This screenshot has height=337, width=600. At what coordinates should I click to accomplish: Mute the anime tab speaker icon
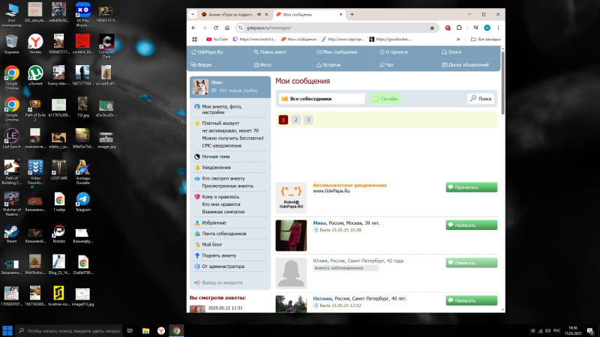(259, 14)
